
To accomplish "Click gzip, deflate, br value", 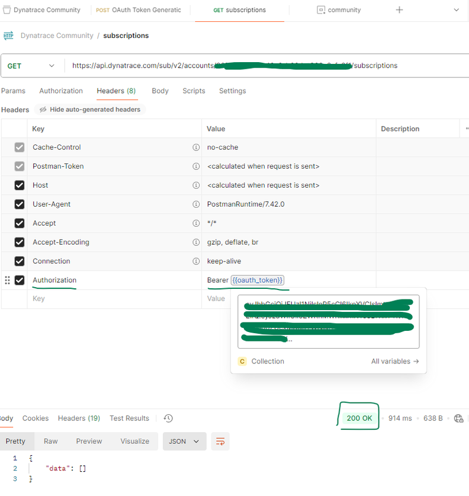I will pos(233,242).
